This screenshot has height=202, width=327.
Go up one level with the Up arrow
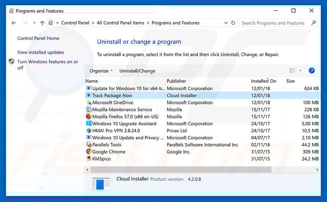coord(42,23)
